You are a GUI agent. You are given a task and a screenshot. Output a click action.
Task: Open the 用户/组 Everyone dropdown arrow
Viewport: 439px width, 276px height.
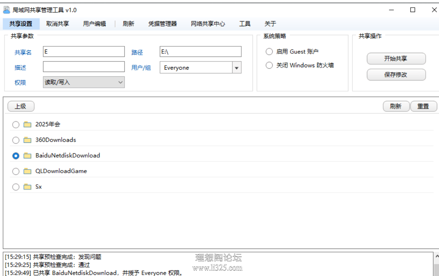pyautogui.click(x=237, y=68)
